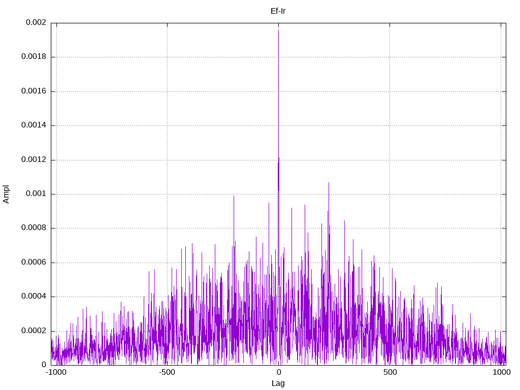Click the tip of the tallest central peak

(279, 30)
